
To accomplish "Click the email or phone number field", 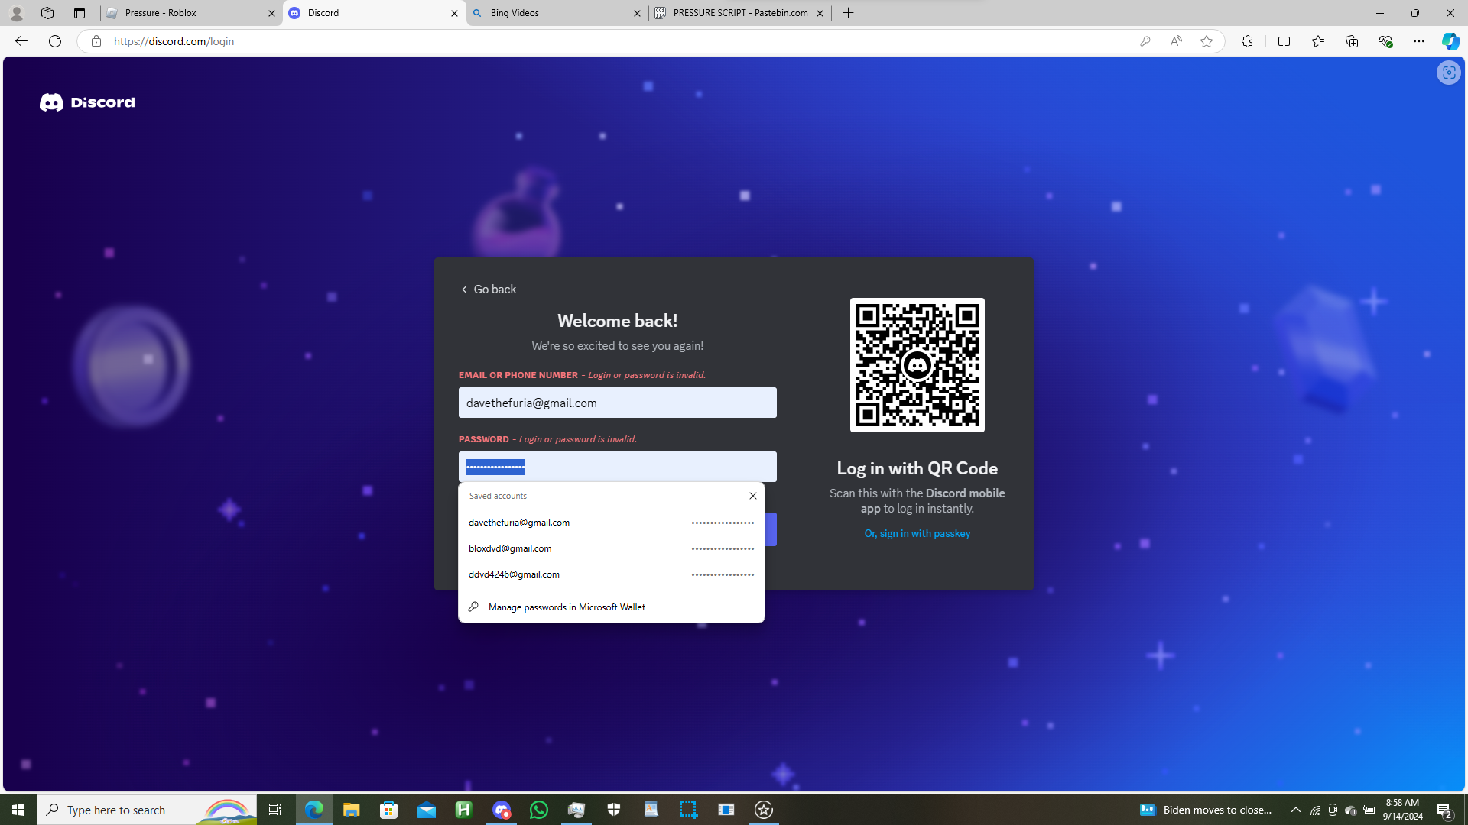I will tap(617, 403).
